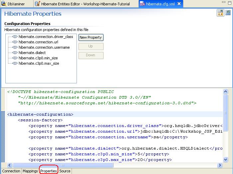
Task: Click the Hibernate Configuration DTD 3.0//EN line
Action: (85, 97)
